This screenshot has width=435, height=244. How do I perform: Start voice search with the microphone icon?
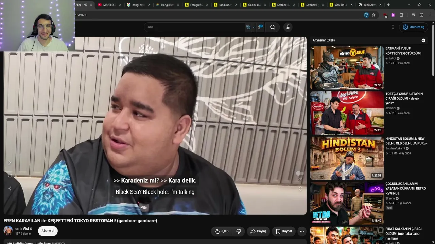288,27
